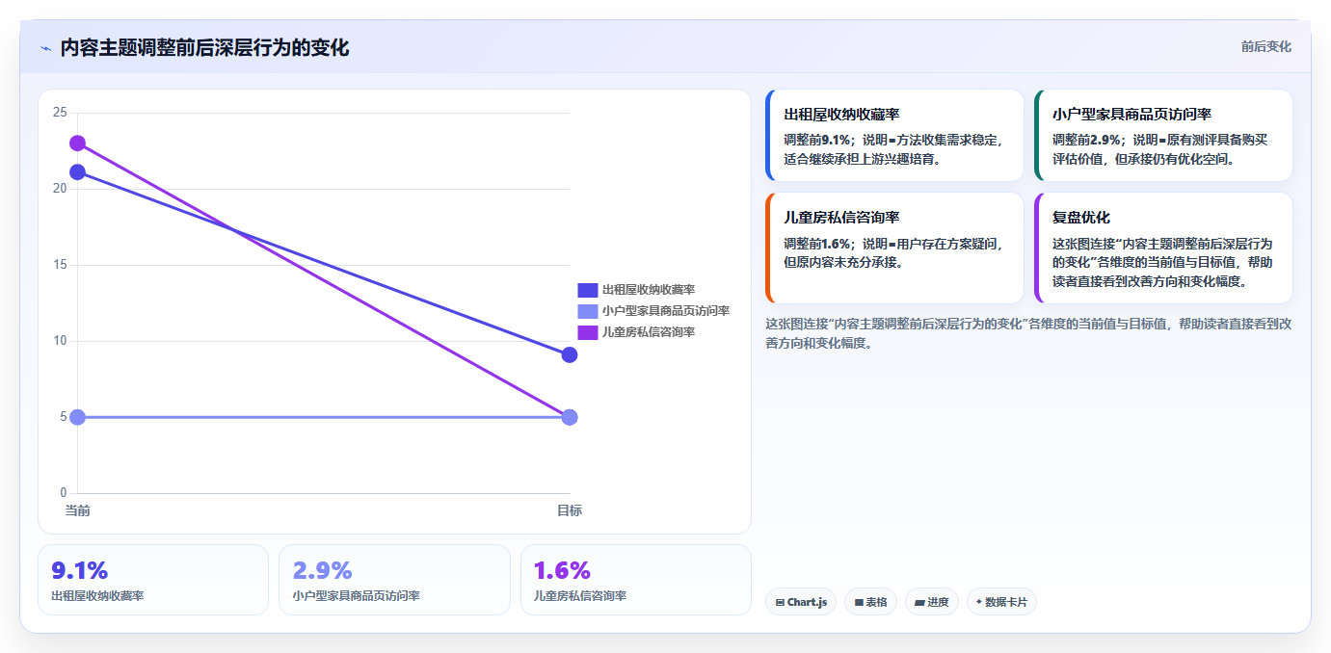
Task: Click the 2.9% stat card value
Action: pyautogui.click(x=322, y=570)
